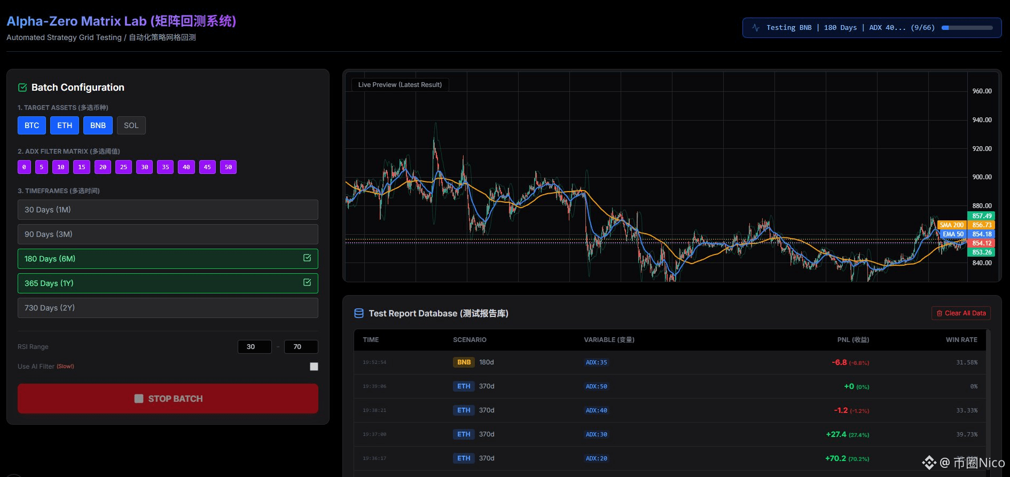
Task: Click the Batch Configuration checkmark icon
Action: [x=22, y=88]
